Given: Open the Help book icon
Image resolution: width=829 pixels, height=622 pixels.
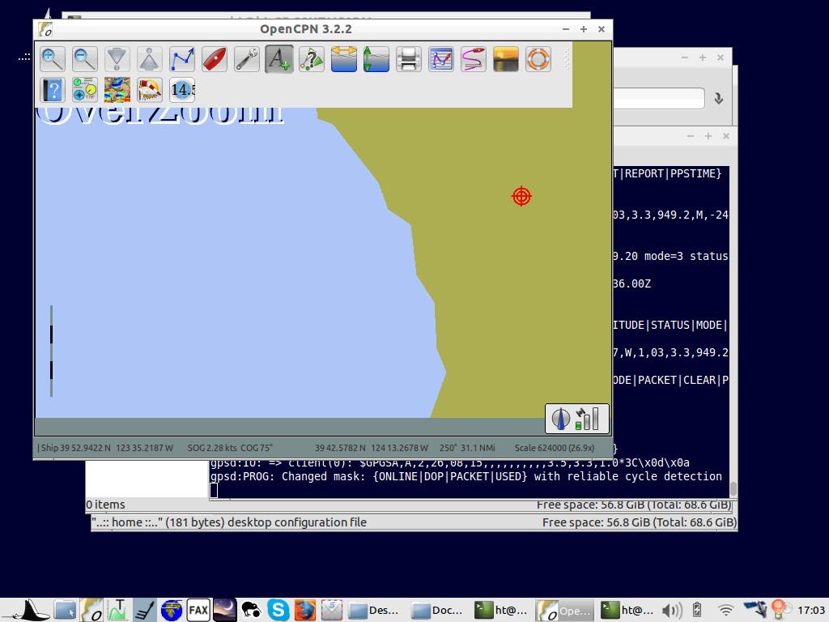Looking at the screenshot, I should [53, 89].
